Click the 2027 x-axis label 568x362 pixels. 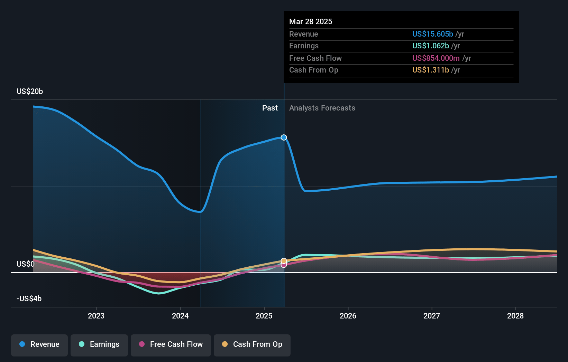(432, 316)
